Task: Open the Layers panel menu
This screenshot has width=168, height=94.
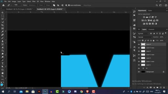Action: pyautogui.click(x=167, y=30)
